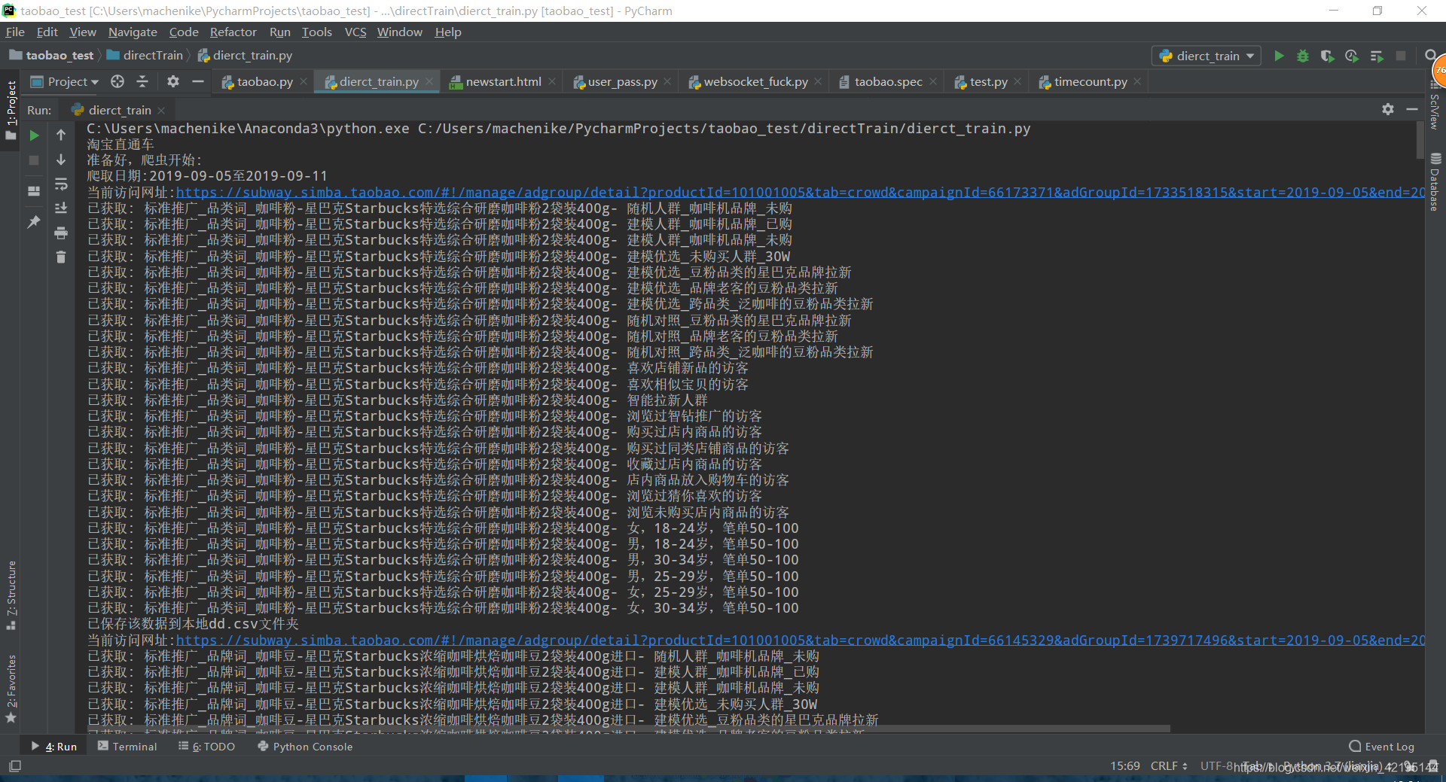Open the VCS menu

pos(355,32)
